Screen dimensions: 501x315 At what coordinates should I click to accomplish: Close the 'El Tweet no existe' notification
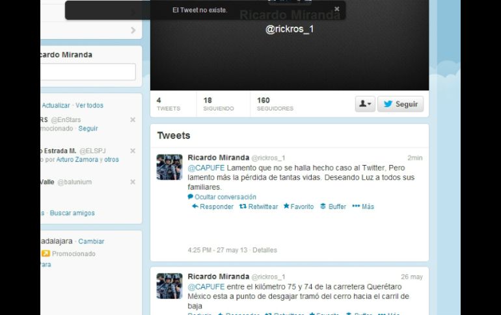336,9
